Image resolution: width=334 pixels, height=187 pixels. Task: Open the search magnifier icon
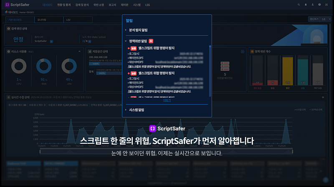tap(299, 5)
